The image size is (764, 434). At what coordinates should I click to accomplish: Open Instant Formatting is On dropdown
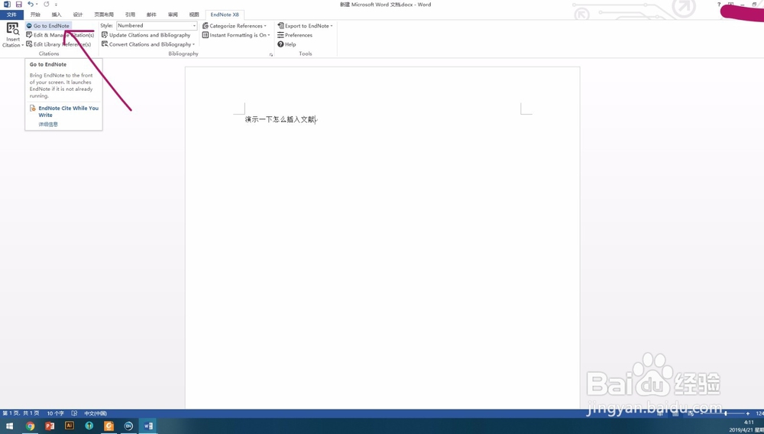[236, 35]
